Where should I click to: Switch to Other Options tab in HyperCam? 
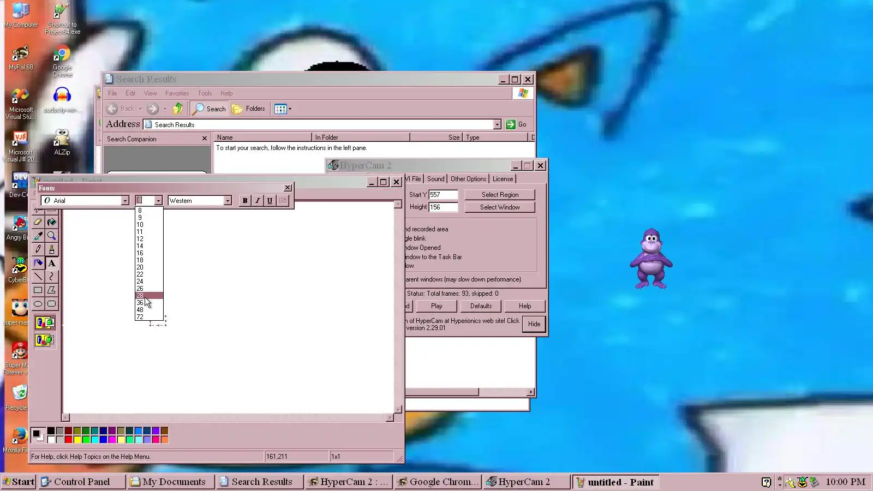click(468, 179)
